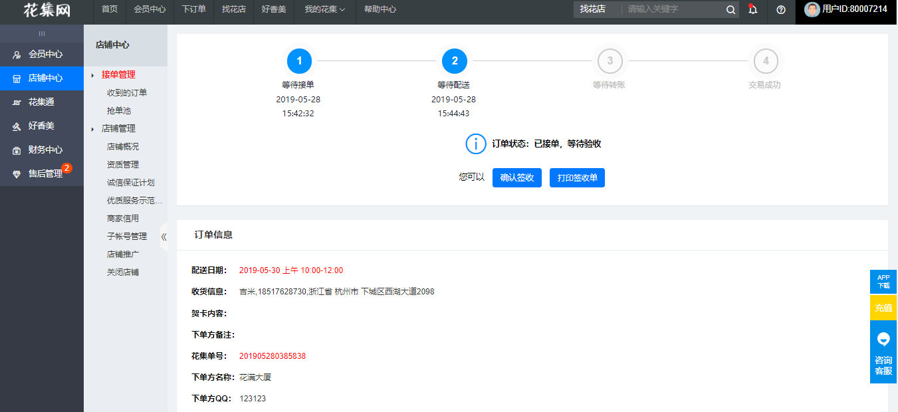Open 售后管理 with notification badge
Screen dimensions: 898x412
tap(45, 174)
